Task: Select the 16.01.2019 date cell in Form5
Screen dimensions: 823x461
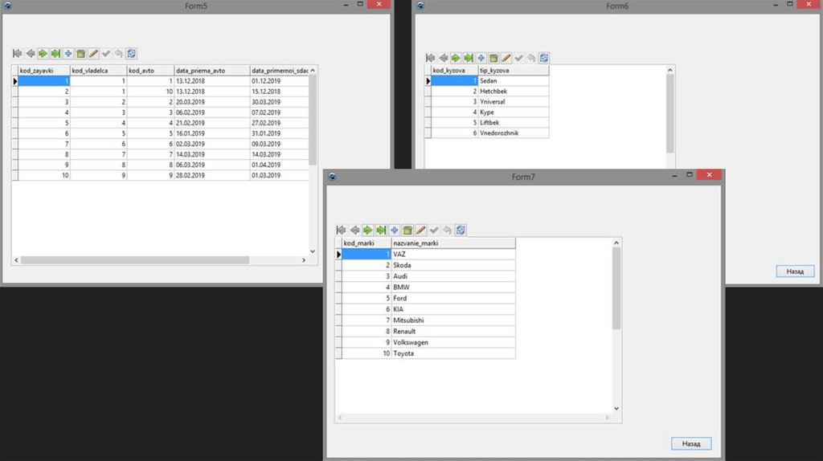Action: click(x=211, y=133)
